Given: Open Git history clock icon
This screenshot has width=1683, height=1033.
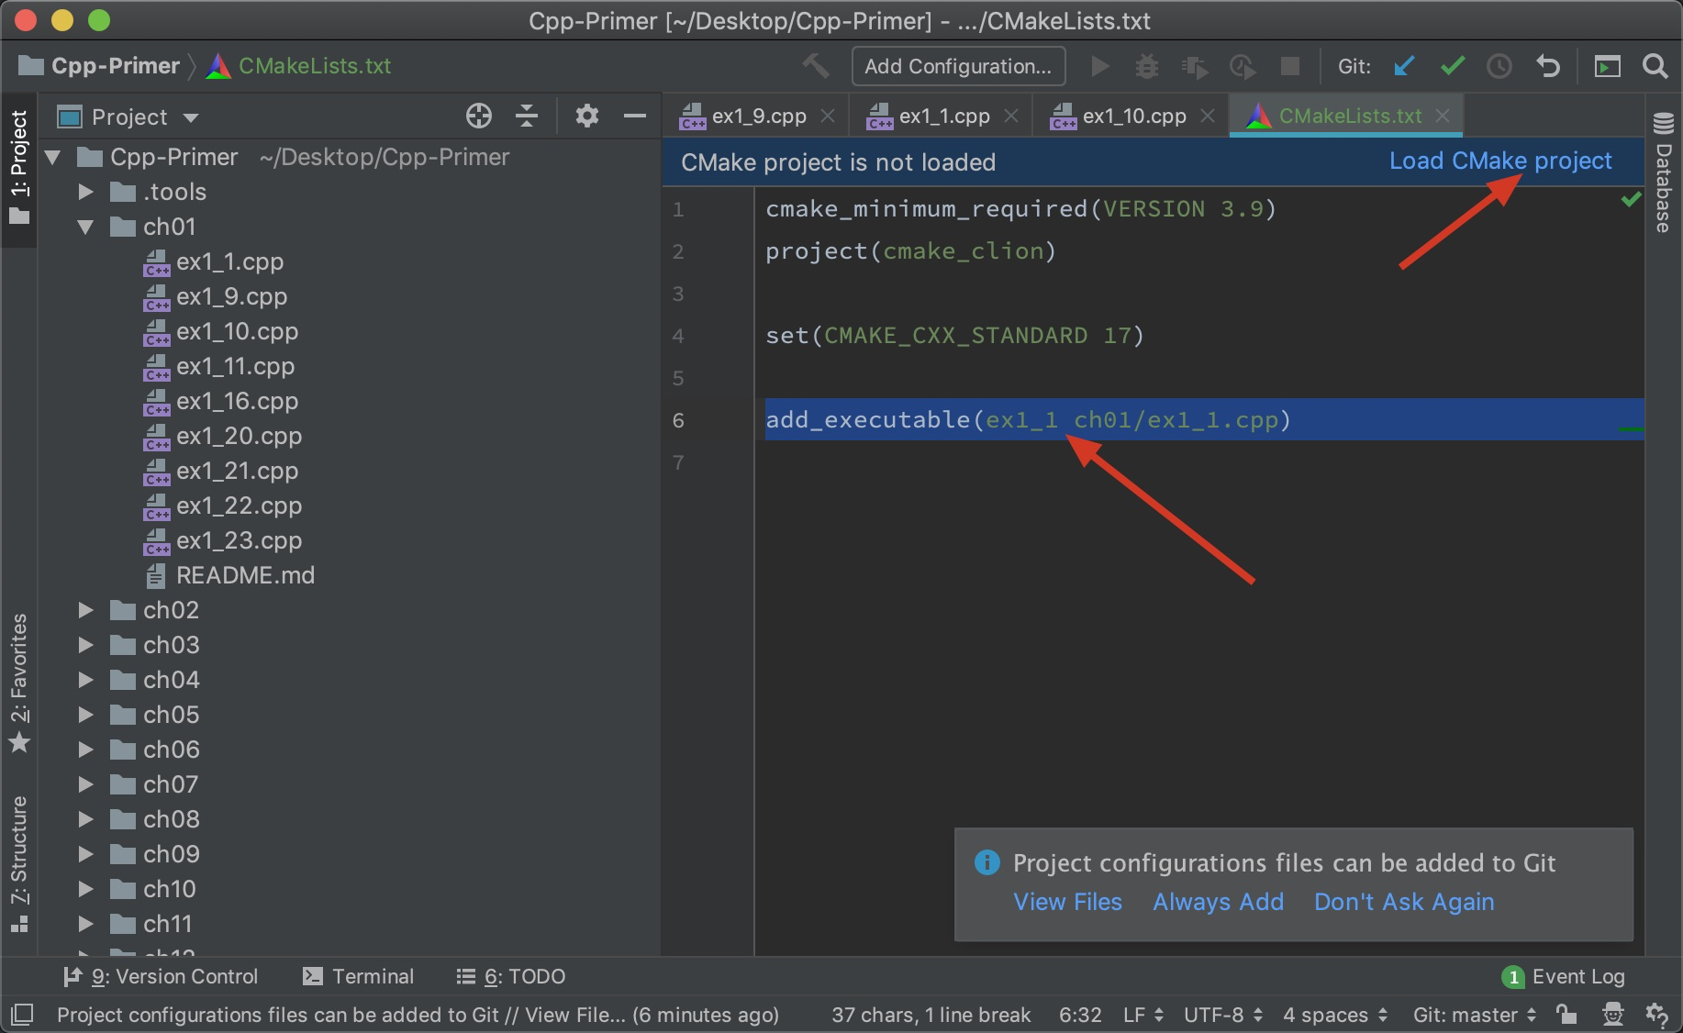Looking at the screenshot, I should pos(1499,66).
